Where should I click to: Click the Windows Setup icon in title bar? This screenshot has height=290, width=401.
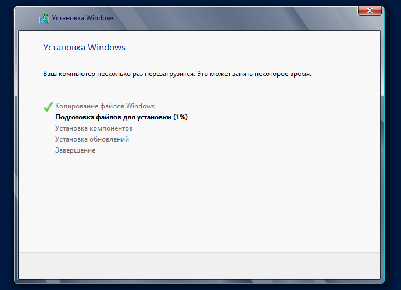point(44,18)
